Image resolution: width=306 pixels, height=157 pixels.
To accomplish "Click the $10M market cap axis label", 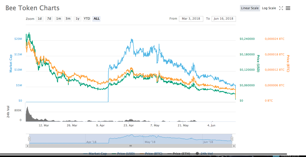I will [18, 70].
